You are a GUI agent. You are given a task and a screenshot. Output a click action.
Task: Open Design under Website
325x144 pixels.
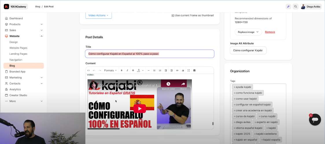pos(14,42)
